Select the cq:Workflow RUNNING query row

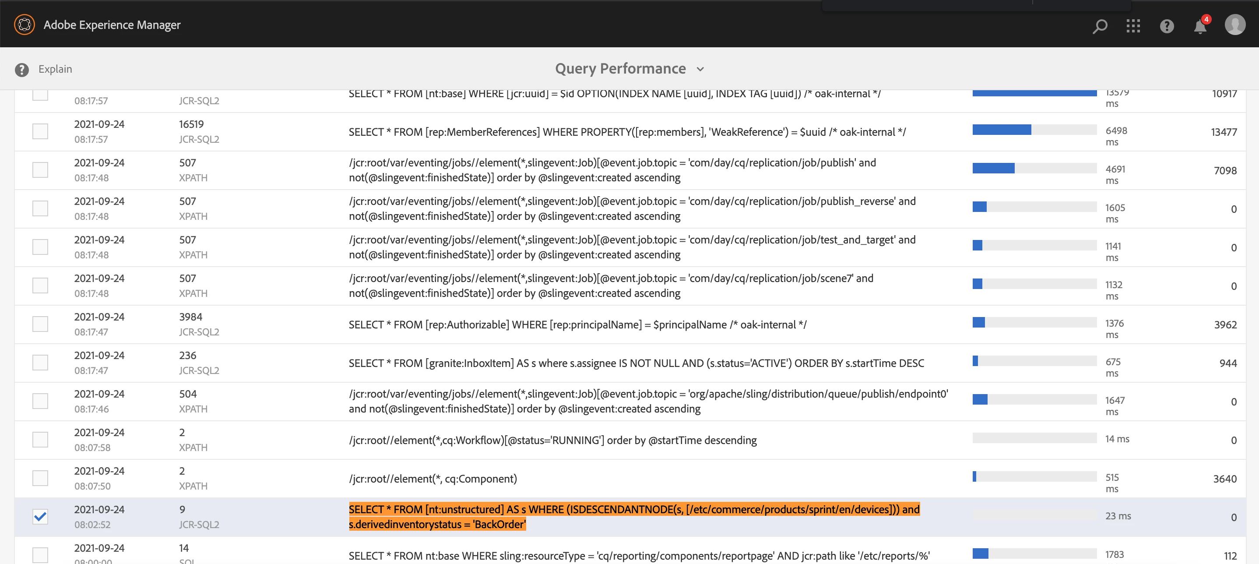coord(552,440)
